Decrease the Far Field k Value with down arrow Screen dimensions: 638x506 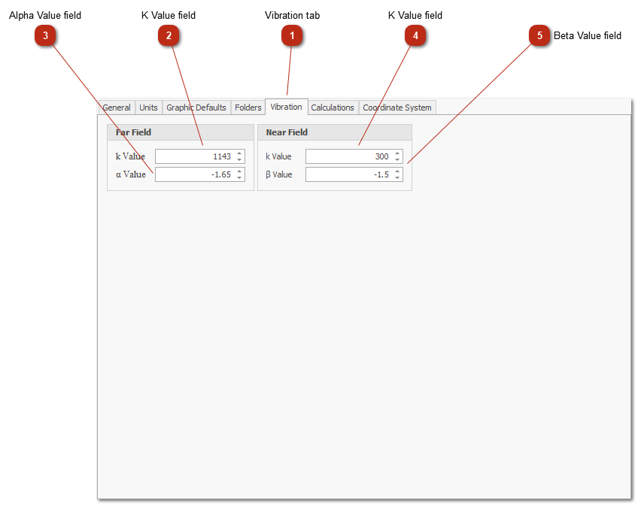[x=239, y=160]
